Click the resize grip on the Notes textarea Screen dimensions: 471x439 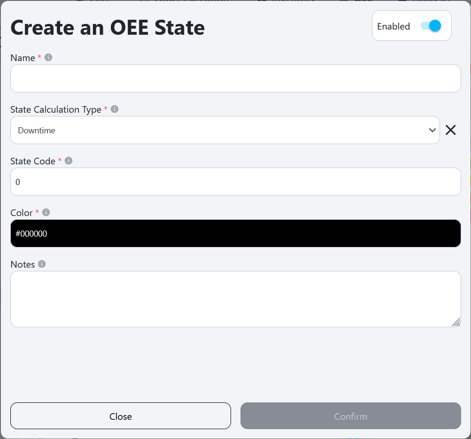456,323
